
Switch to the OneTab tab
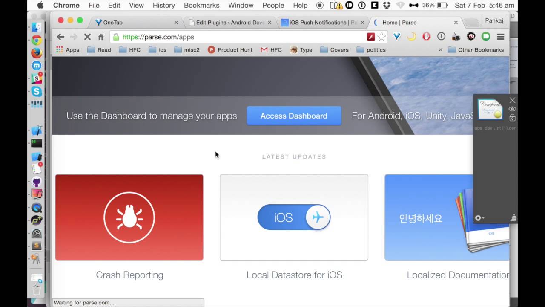[136, 23]
